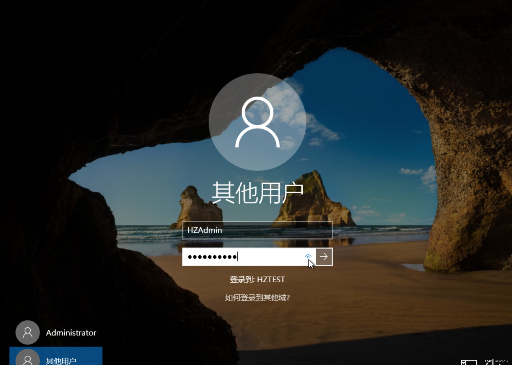512x365 pixels.
Task: Click the HZAdmin text in username box
Action: [x=205, y=230]
